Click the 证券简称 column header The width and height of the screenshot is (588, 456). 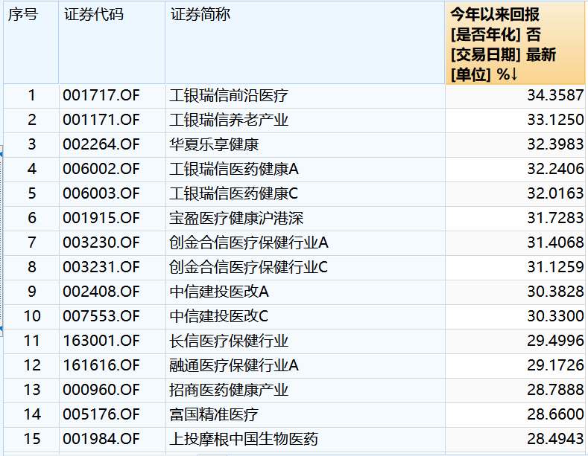305,42
